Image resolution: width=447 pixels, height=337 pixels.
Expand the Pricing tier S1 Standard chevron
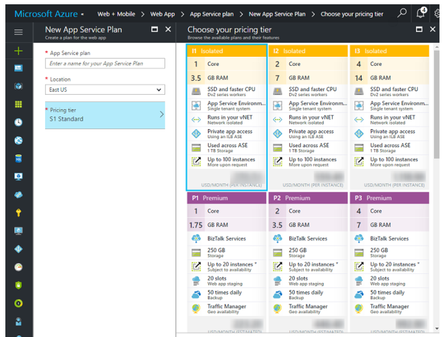162,114
